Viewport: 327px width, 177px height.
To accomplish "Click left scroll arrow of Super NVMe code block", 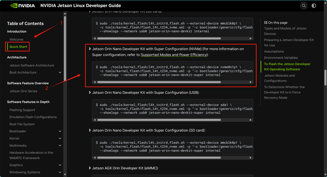I will point(95,82).
